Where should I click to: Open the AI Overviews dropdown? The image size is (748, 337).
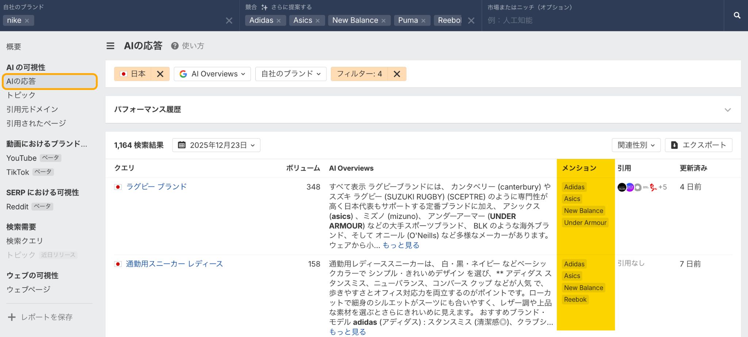coord(212,74)
